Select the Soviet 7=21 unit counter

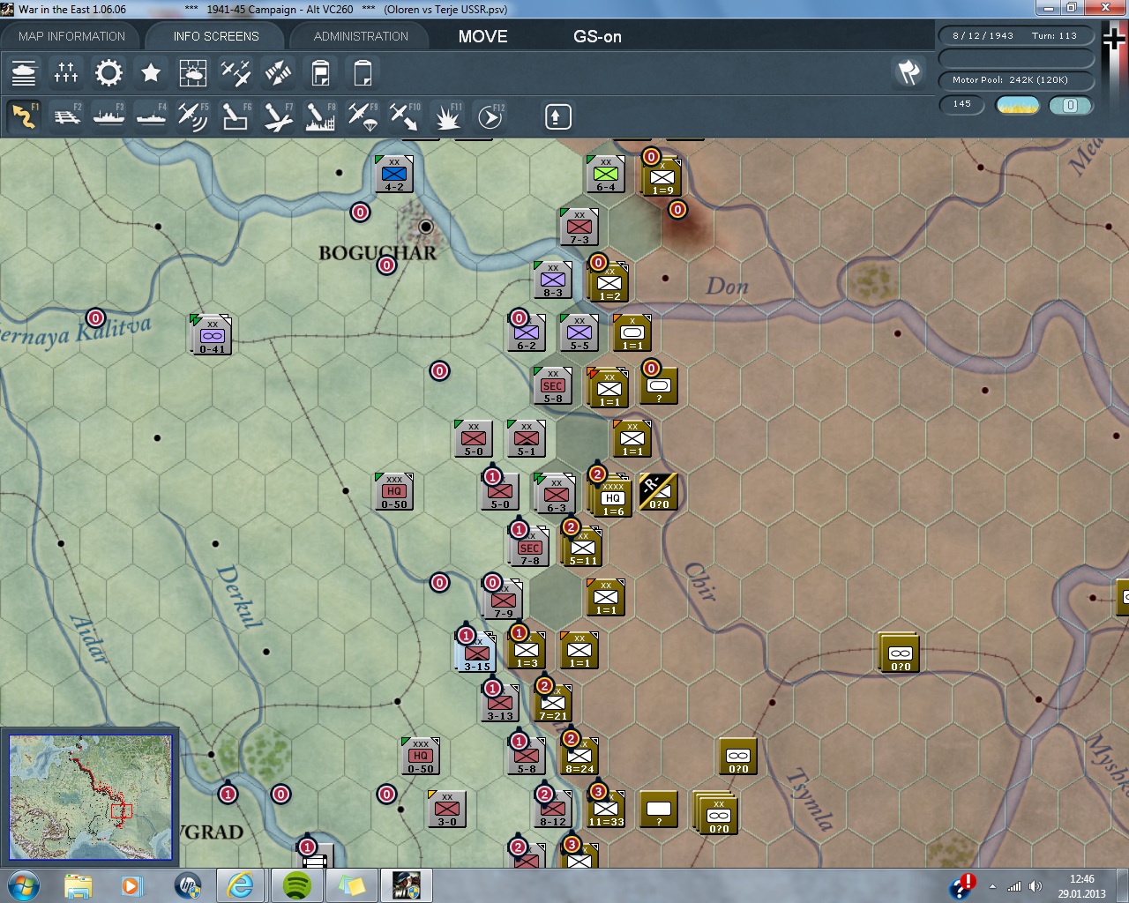(x=552, y=703)
